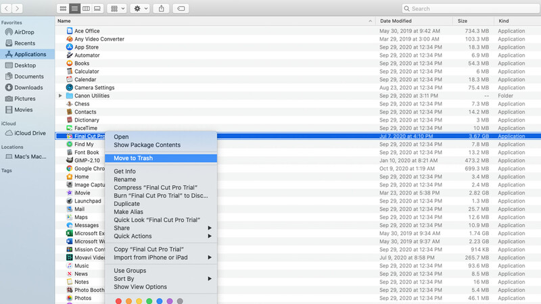Click the Search field
541x304 pixels.
(471, 8)
